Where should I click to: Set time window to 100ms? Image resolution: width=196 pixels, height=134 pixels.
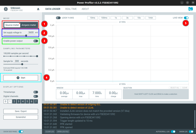(x=104, y=18)
